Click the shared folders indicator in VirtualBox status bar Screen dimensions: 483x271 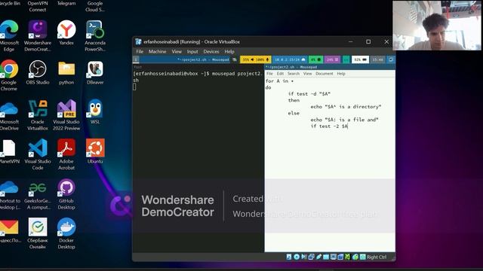[326, 257]
